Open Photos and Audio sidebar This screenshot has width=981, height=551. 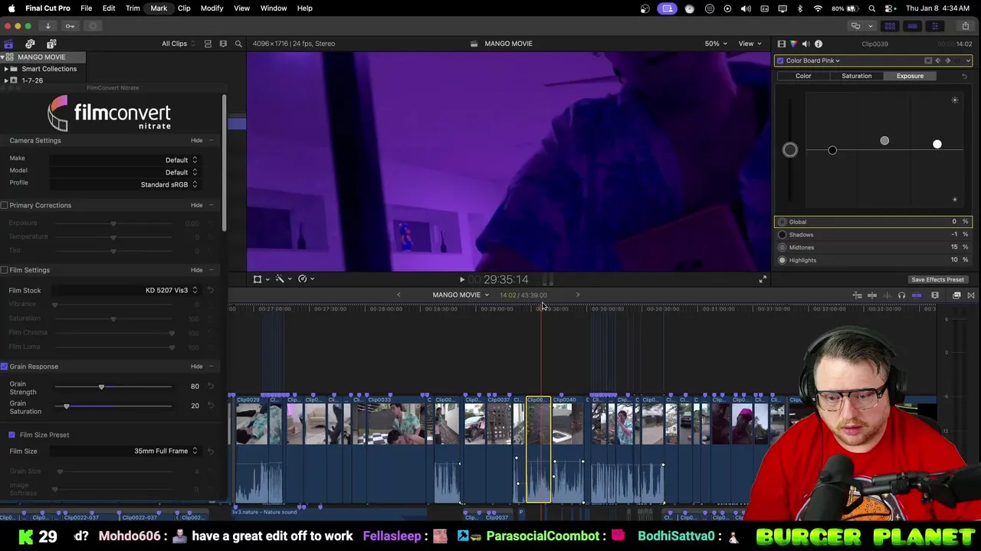[x=30, y=44]
